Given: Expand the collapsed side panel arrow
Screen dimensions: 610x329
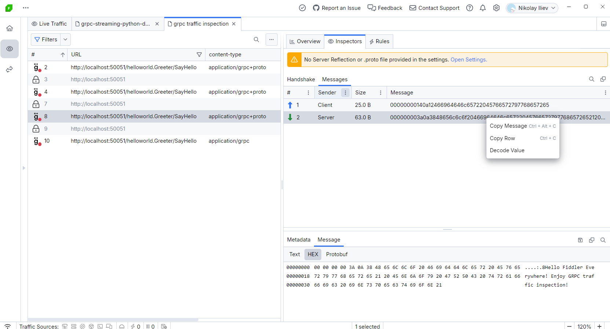Looking at the screenshot, I should point(24,168).
